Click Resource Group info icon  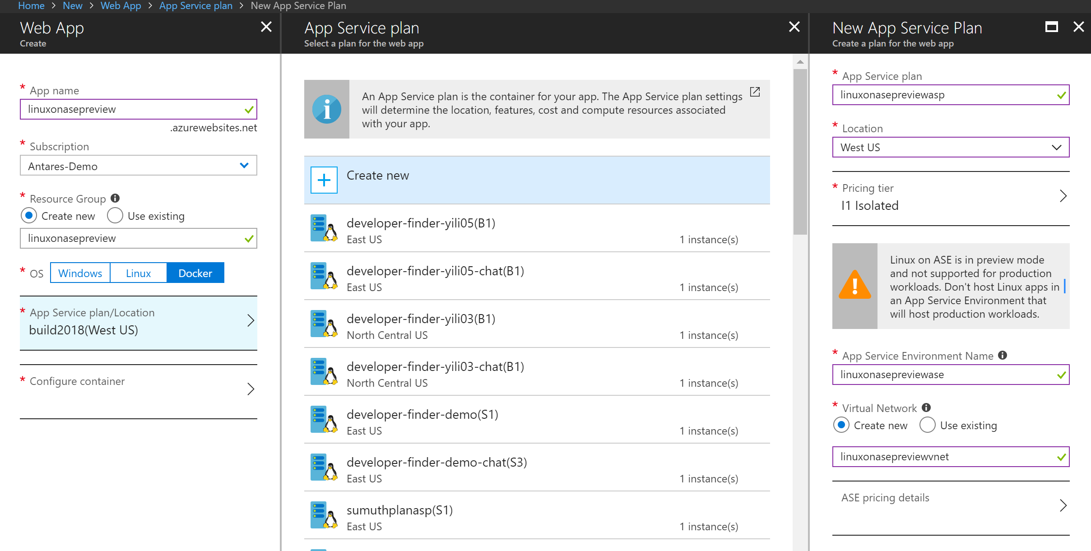click(x=115, y=198)
